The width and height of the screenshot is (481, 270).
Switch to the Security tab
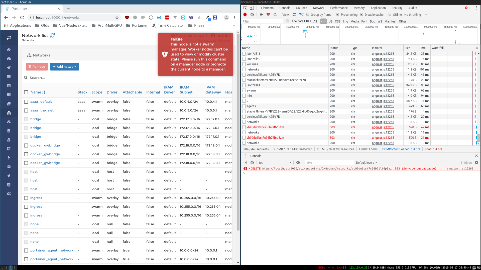pos(397,8)
